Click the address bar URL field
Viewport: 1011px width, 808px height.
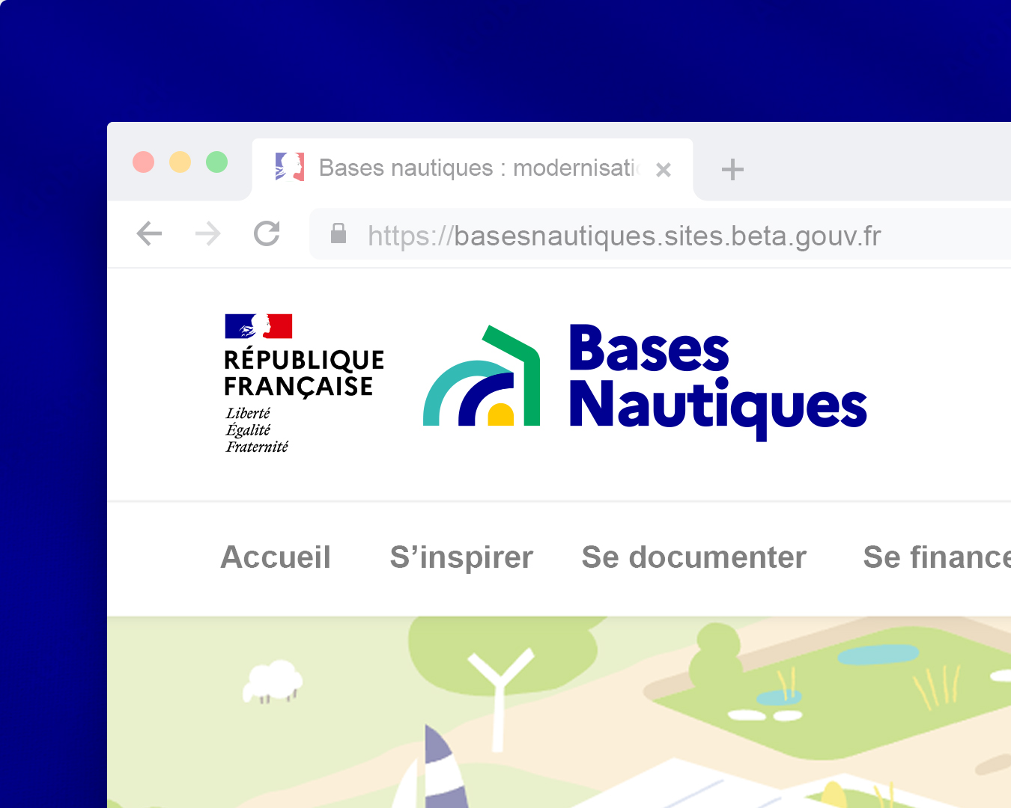tap(661, 234)
